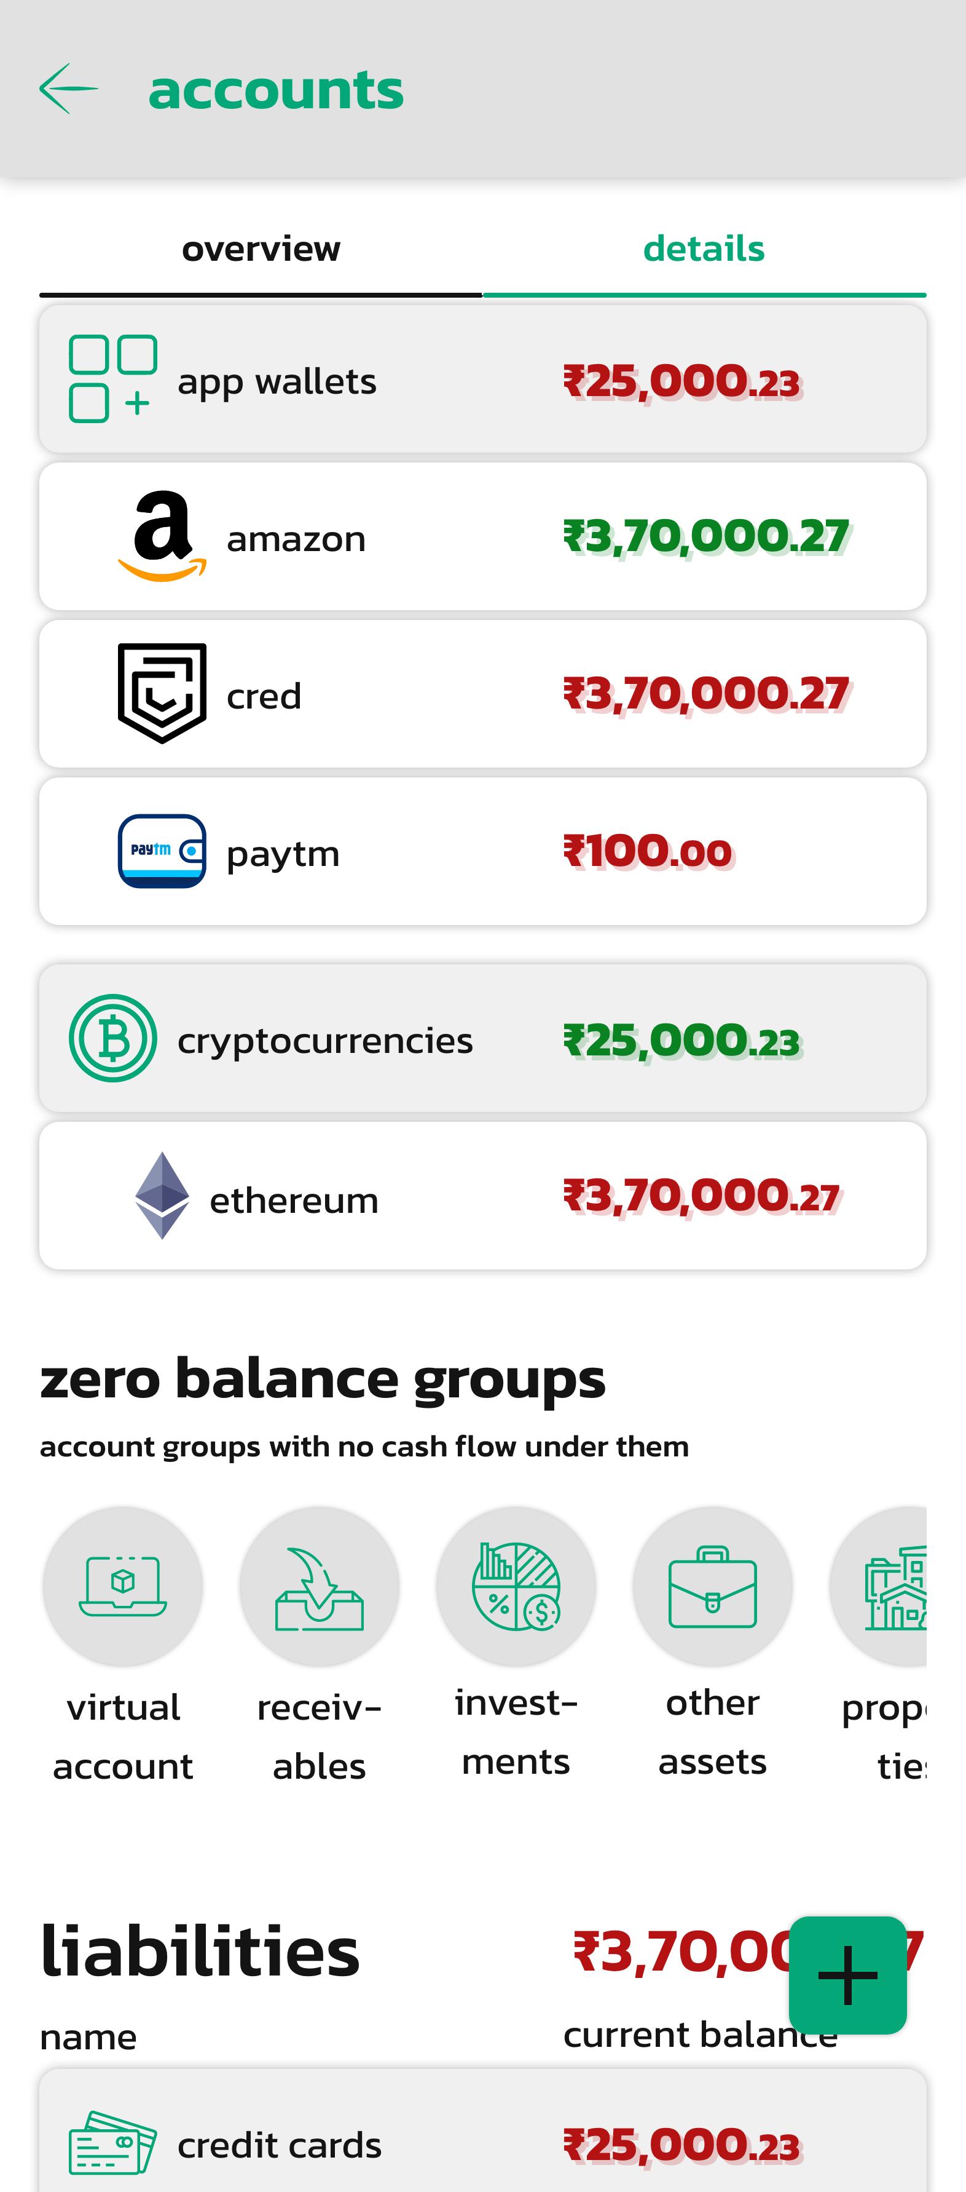Open the cred wallet account
This screenshot has width=966, height=2192.
(482, 694)
